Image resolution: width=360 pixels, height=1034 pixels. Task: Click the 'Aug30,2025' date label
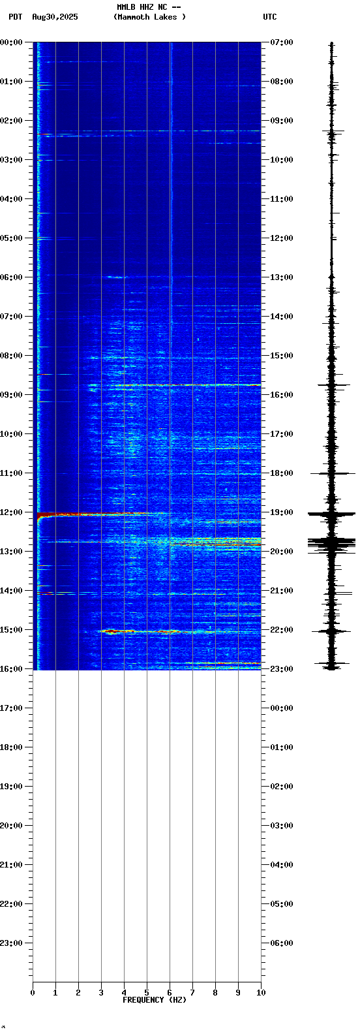click(x=55, y=17)
